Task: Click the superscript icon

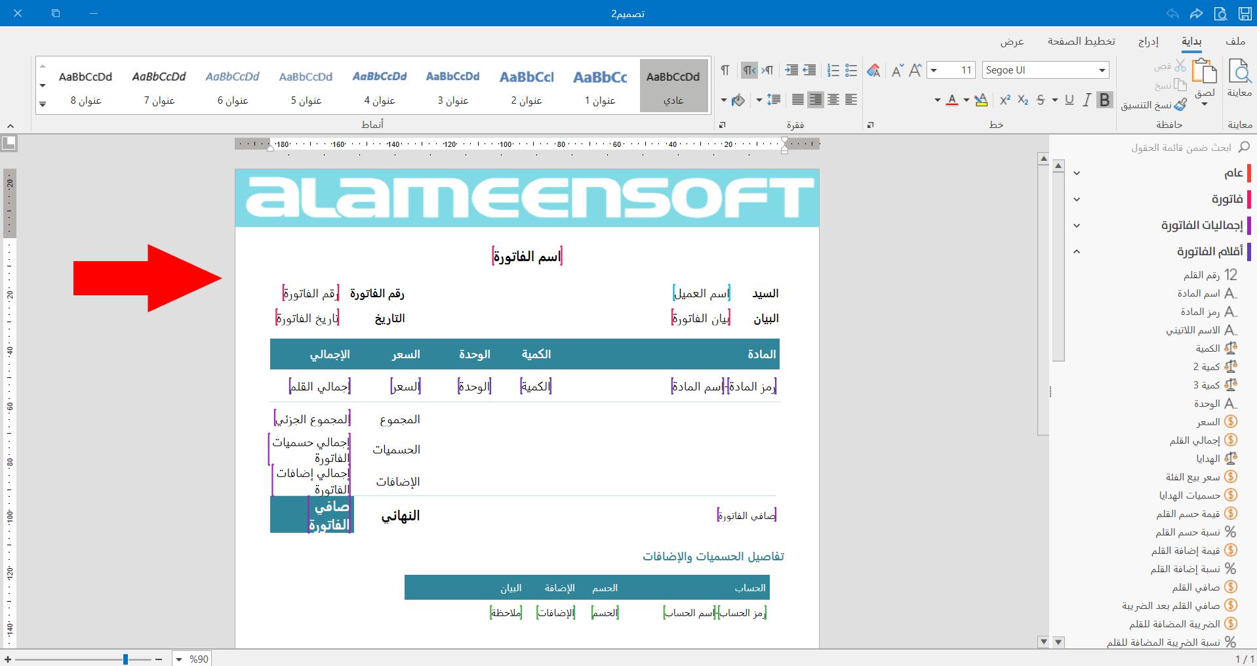Action: (1005, 100)
